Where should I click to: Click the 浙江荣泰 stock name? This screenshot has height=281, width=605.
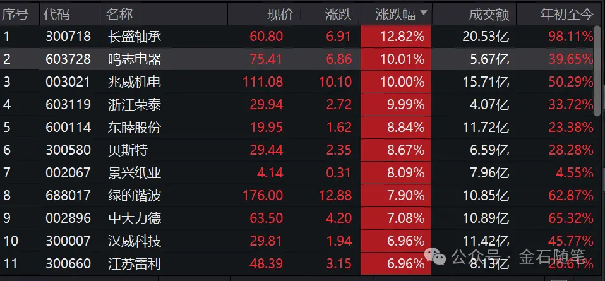pyautogui.click(x=135, y=105)
